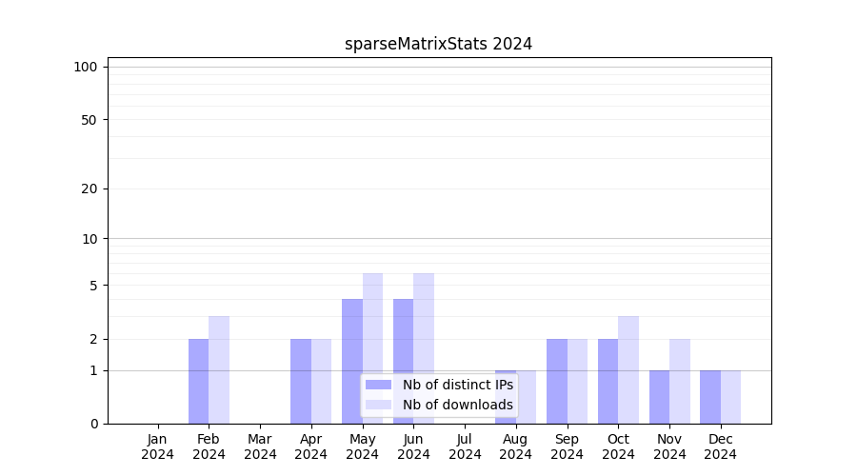Select the 'Nb of downloads' legend label
This screenshot has width=857, height=476.
click(x=457, y=405)
